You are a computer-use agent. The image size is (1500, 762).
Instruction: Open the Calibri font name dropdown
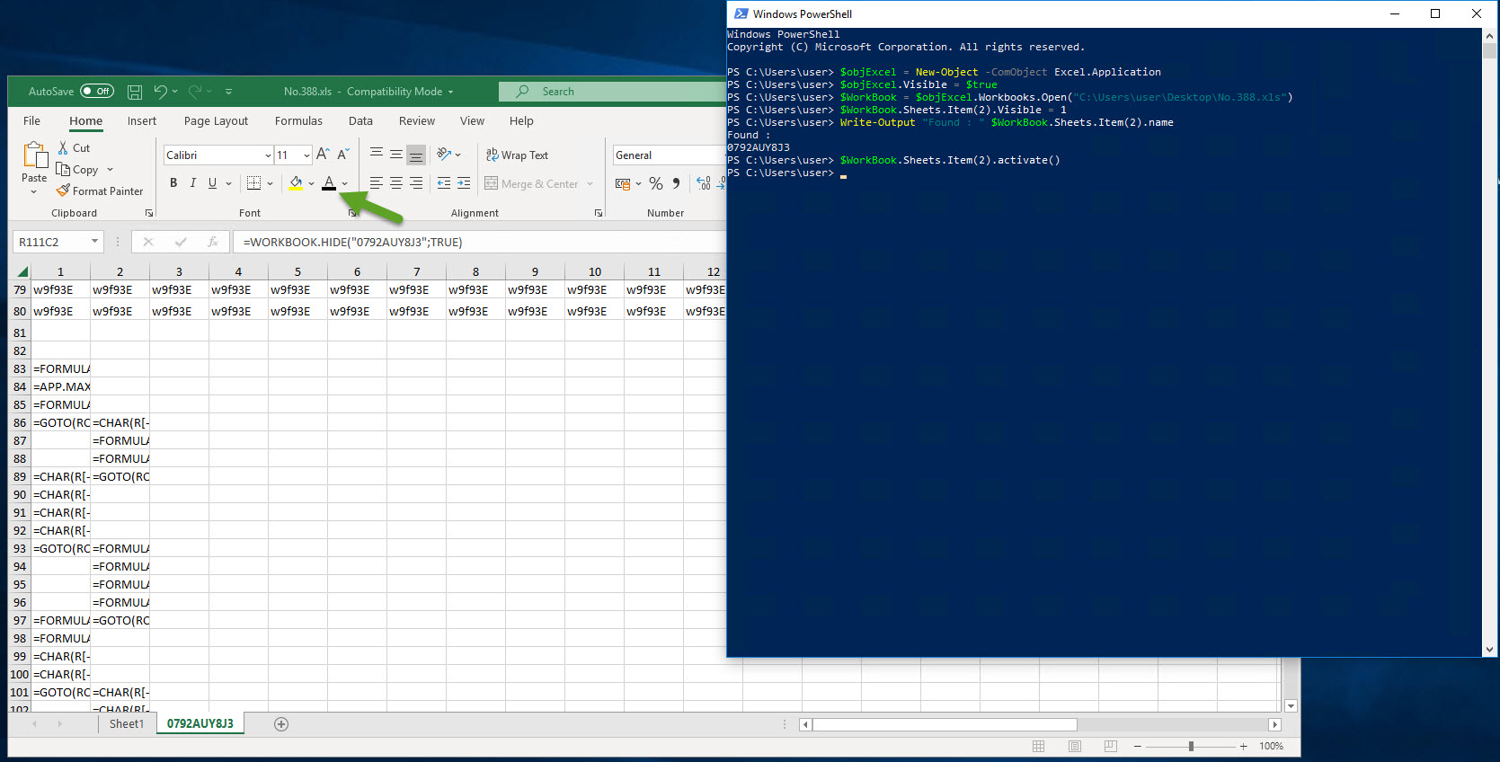[268, 155]
